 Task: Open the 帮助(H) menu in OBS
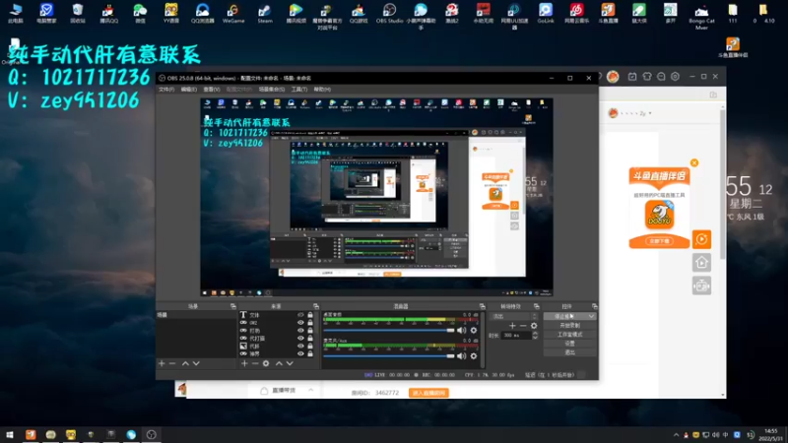[x=322, y=90]
